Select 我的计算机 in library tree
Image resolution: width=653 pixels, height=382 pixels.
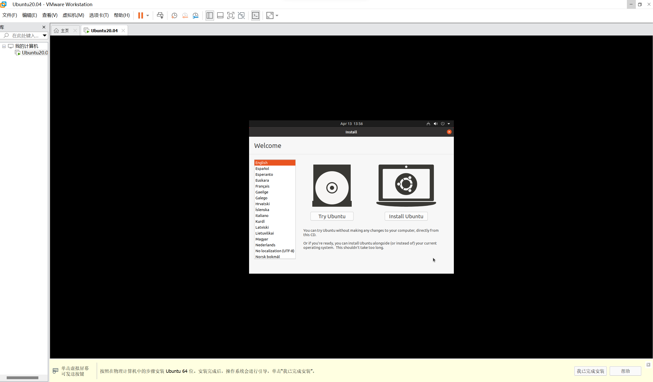click(x=26, y=46)
